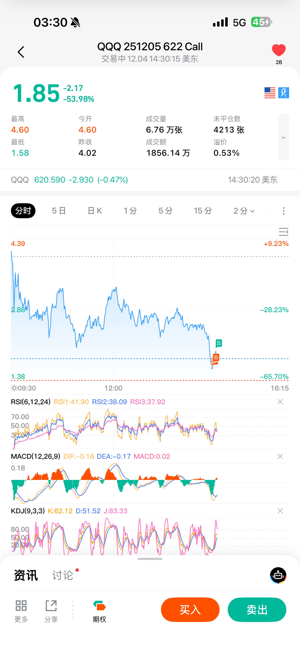The width and height of the screenshot is (300, 652).
Task: Open the 2分 interval dropdown
Action: tap(243, 211)
